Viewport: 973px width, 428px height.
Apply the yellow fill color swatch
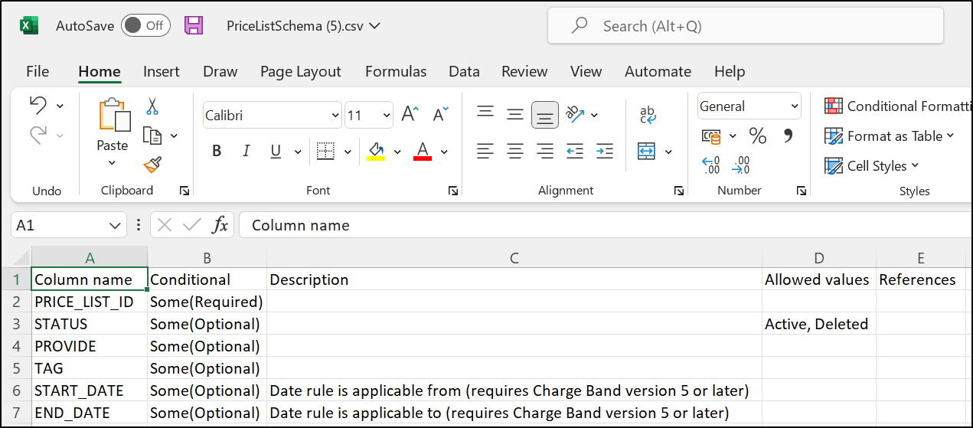pyautogui.click(x=376, y=151)
